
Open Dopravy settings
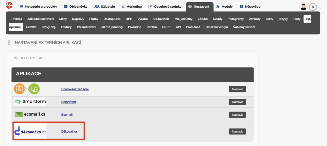point(78,19)
